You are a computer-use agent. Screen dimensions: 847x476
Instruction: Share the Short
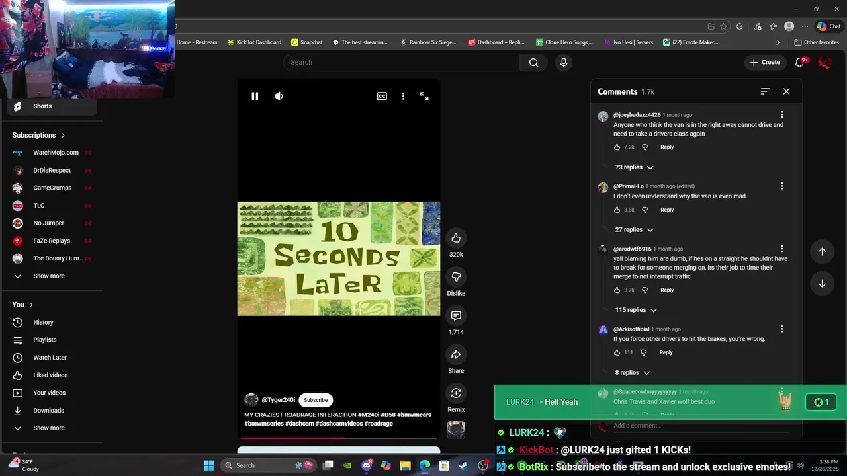pyautogui.click(x=456, y=354)
